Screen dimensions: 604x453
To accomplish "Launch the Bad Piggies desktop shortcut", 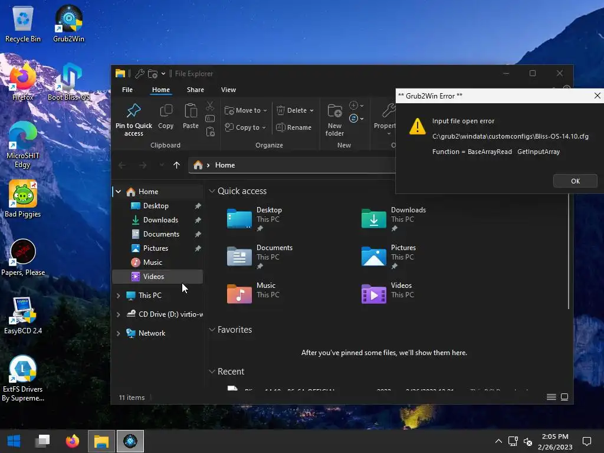I will (23, 199).
